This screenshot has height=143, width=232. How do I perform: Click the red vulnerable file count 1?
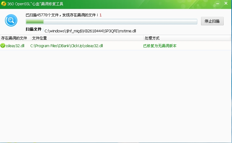click(101, 15)
